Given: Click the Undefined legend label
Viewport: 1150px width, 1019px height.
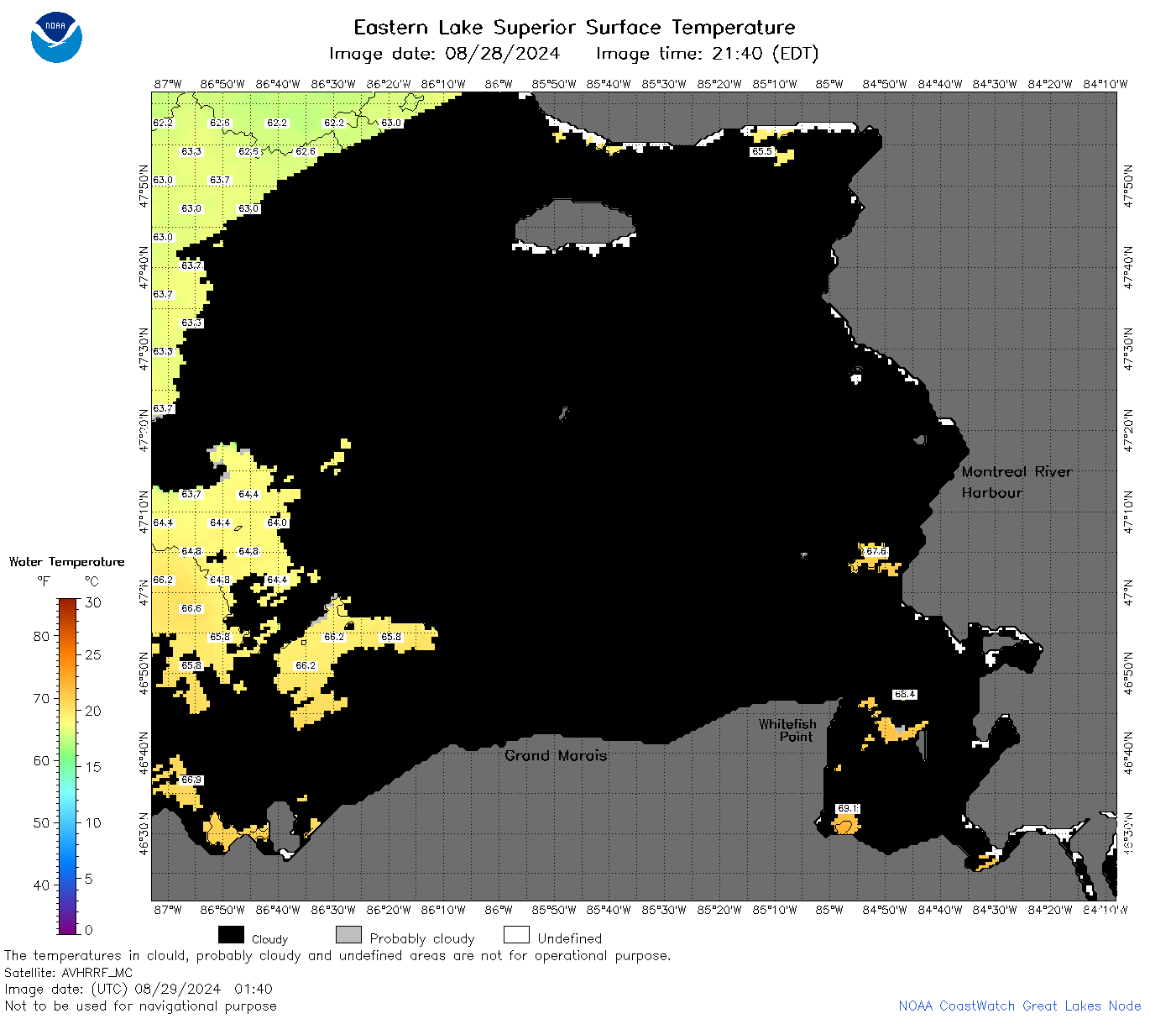Looking at the screenshot, I should pos(569,938).
